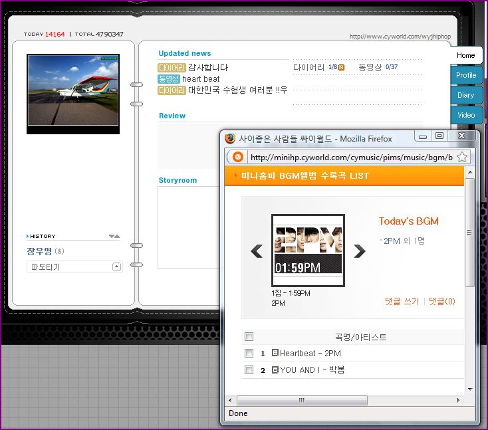Open the 대한민국 수험생 여러분 diary entry
The width and height of the screenshot is (488, 430).
[x=237, y=90]
